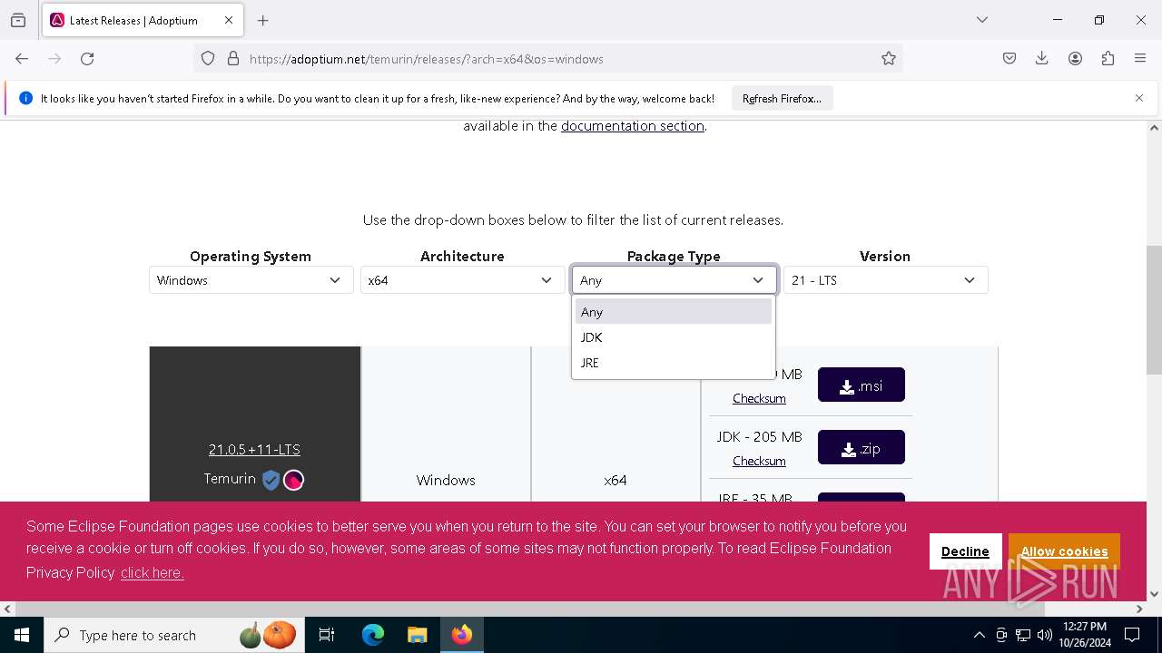Reload the current page
Image resolution: width=1162 pixels, height=653 pixels.
pos(87,59)
